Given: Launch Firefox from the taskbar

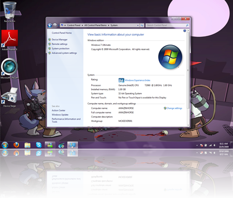Looking at the screenshot, I should click(x=16, y=145).
